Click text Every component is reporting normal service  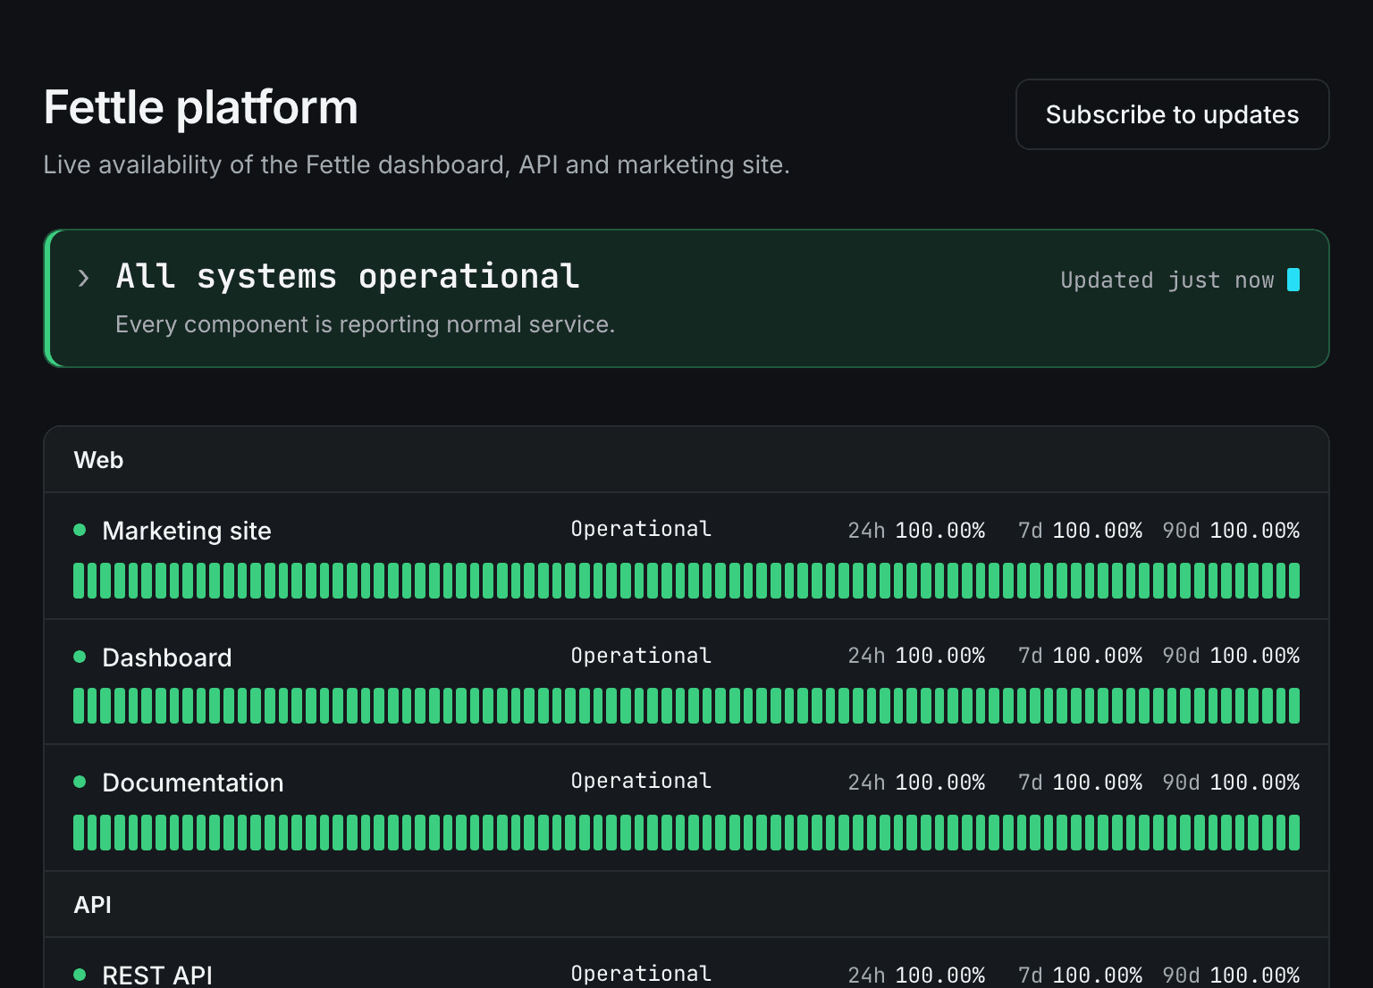(x=366, y=324)
